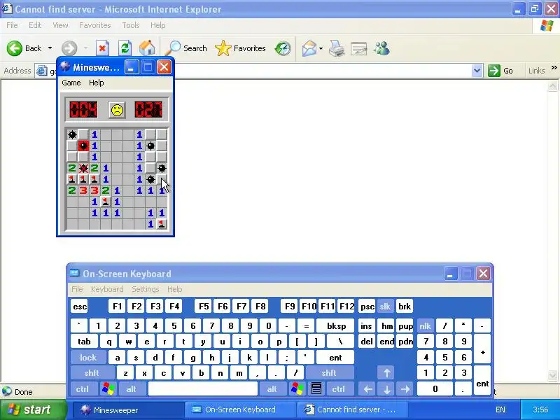Click the red exploded mine cell
The width and height of the screenshot is (560, 420).
[83, 146]
